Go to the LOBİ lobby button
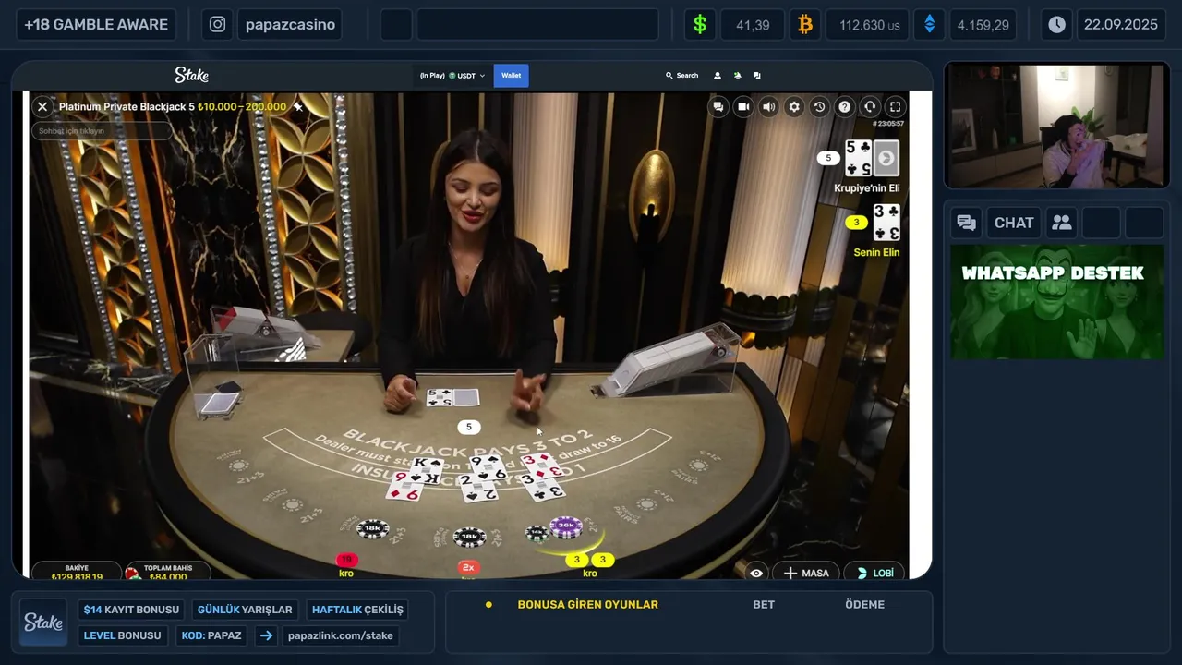The width and height of the screenshot is (1182, 665). click(874, 574)
